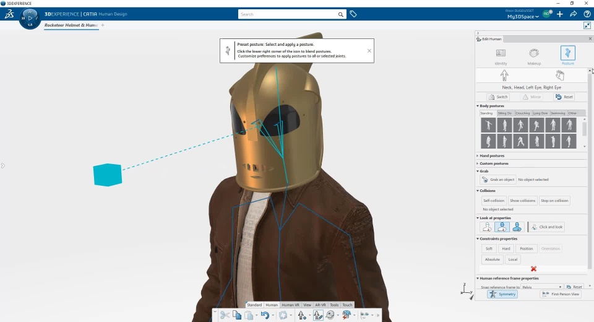The width and height of the screenshot is (594, 322).
Task: Click the insert human icon
Action: 301,315
